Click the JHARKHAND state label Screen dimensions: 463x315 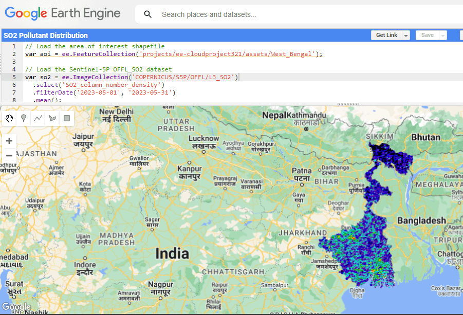pos(303,233)
